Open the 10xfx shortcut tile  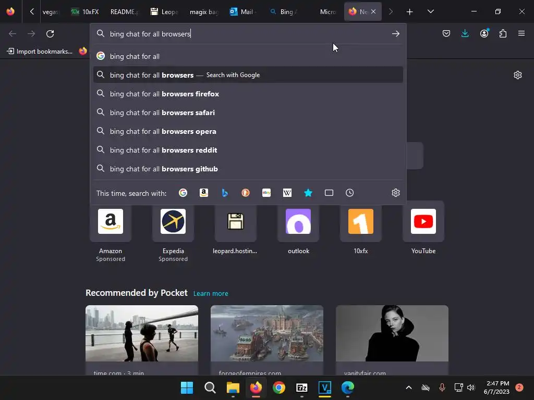coord(361,229)
